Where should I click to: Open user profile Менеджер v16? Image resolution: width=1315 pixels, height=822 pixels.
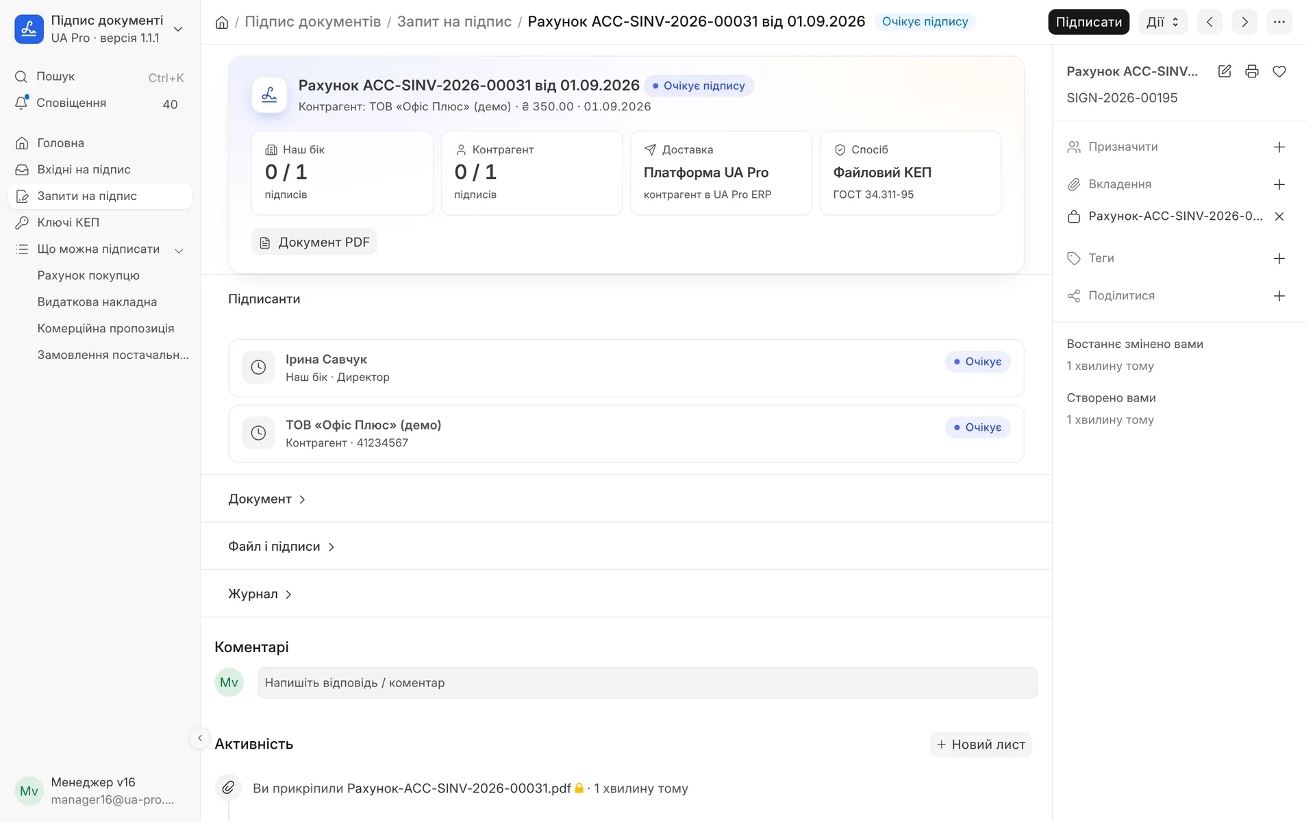(99, 791)
